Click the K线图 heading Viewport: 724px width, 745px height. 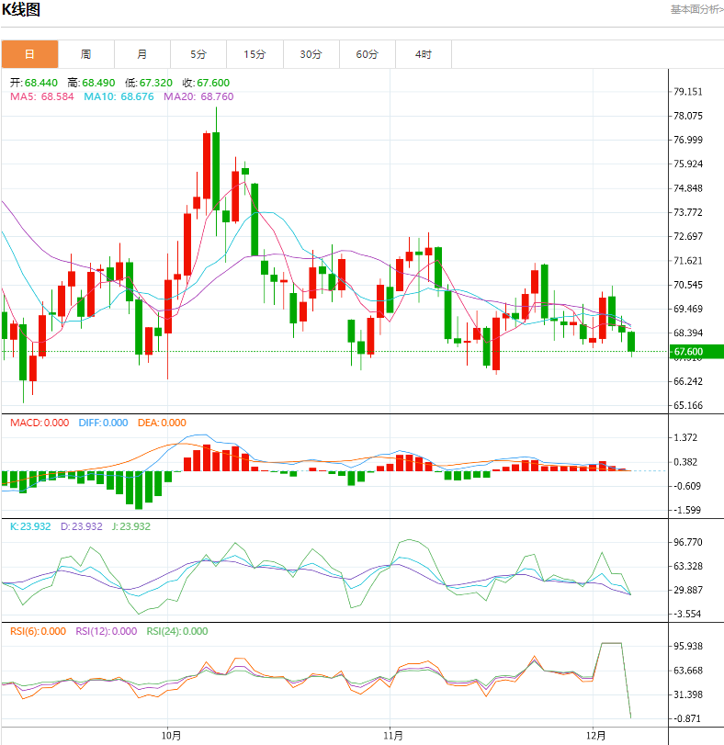click(21, 10)
